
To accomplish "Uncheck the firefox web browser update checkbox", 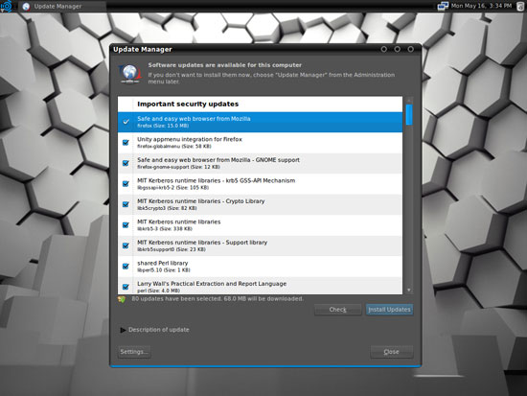I will [x=126, y=122].
